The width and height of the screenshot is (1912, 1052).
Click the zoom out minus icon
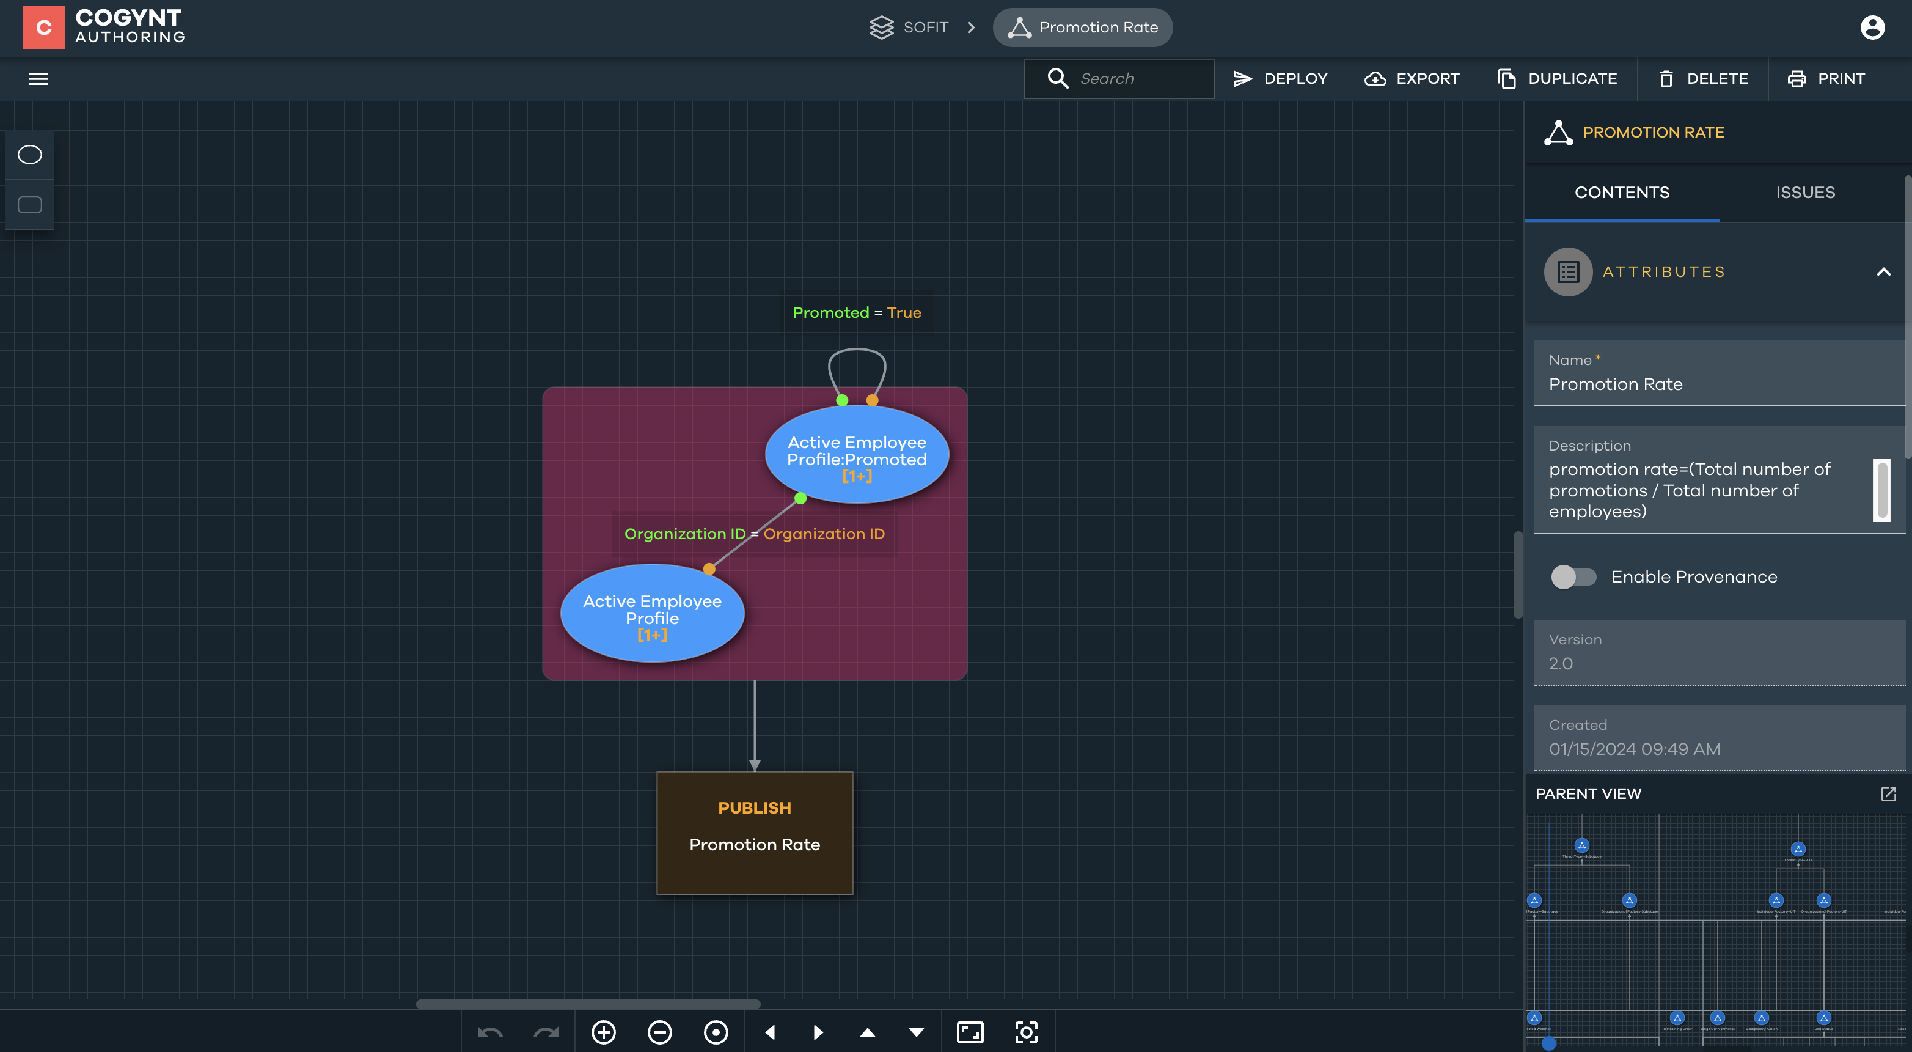coord(659,1032)
